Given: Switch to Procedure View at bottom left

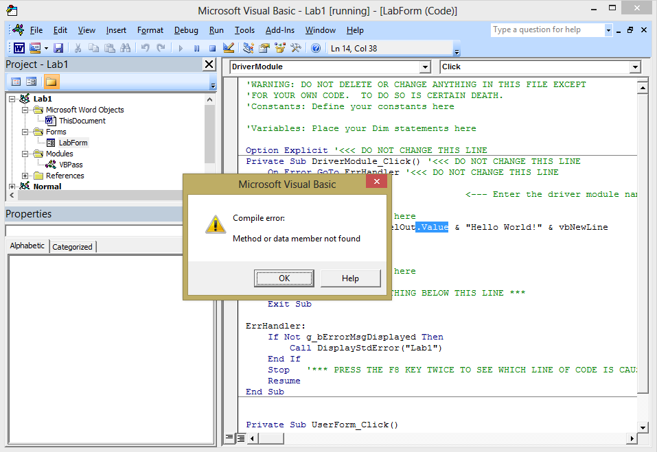Looking at the screenshot, I should [x=229, y=438].
